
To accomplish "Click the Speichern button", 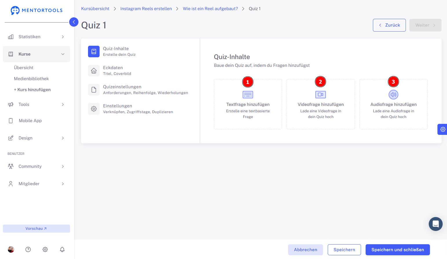I will coord(344,250).
